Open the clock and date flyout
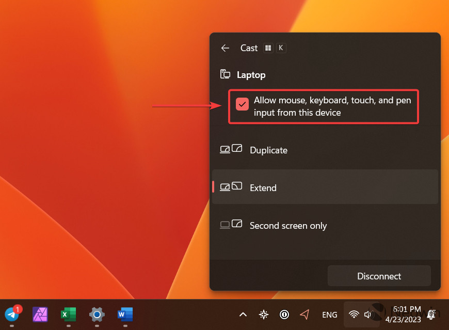The width and height of the screenshot is (449, 330). click(406, 314)
